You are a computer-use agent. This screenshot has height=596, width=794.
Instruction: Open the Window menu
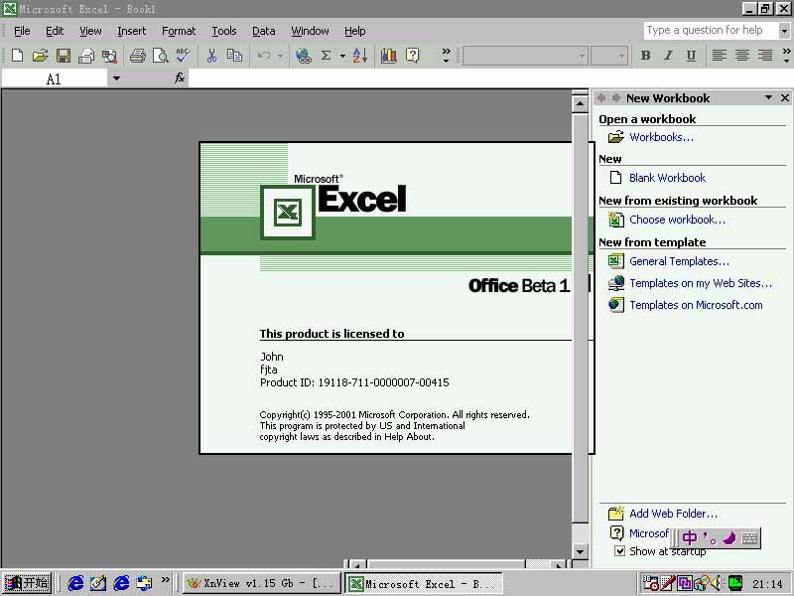pyautogui.click(x=310, y=31)
